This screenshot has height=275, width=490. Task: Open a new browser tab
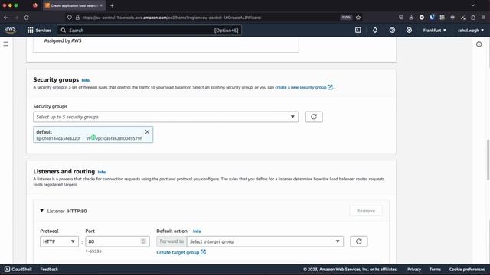coord(112,5)
